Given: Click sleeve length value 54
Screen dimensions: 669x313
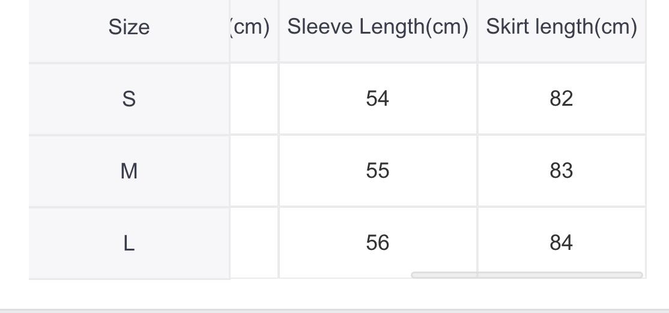Looking at the screenshot, I should 378,99.
